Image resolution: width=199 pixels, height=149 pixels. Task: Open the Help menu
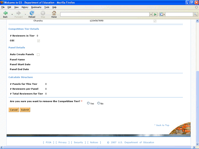coord(54,7)
